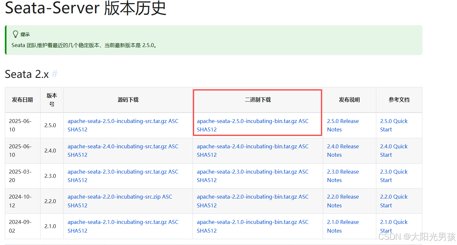This screenshot has height=245, width=457.
Task: Open ASC signature for 2.5.0 binary package
Action: click(304, 121)
